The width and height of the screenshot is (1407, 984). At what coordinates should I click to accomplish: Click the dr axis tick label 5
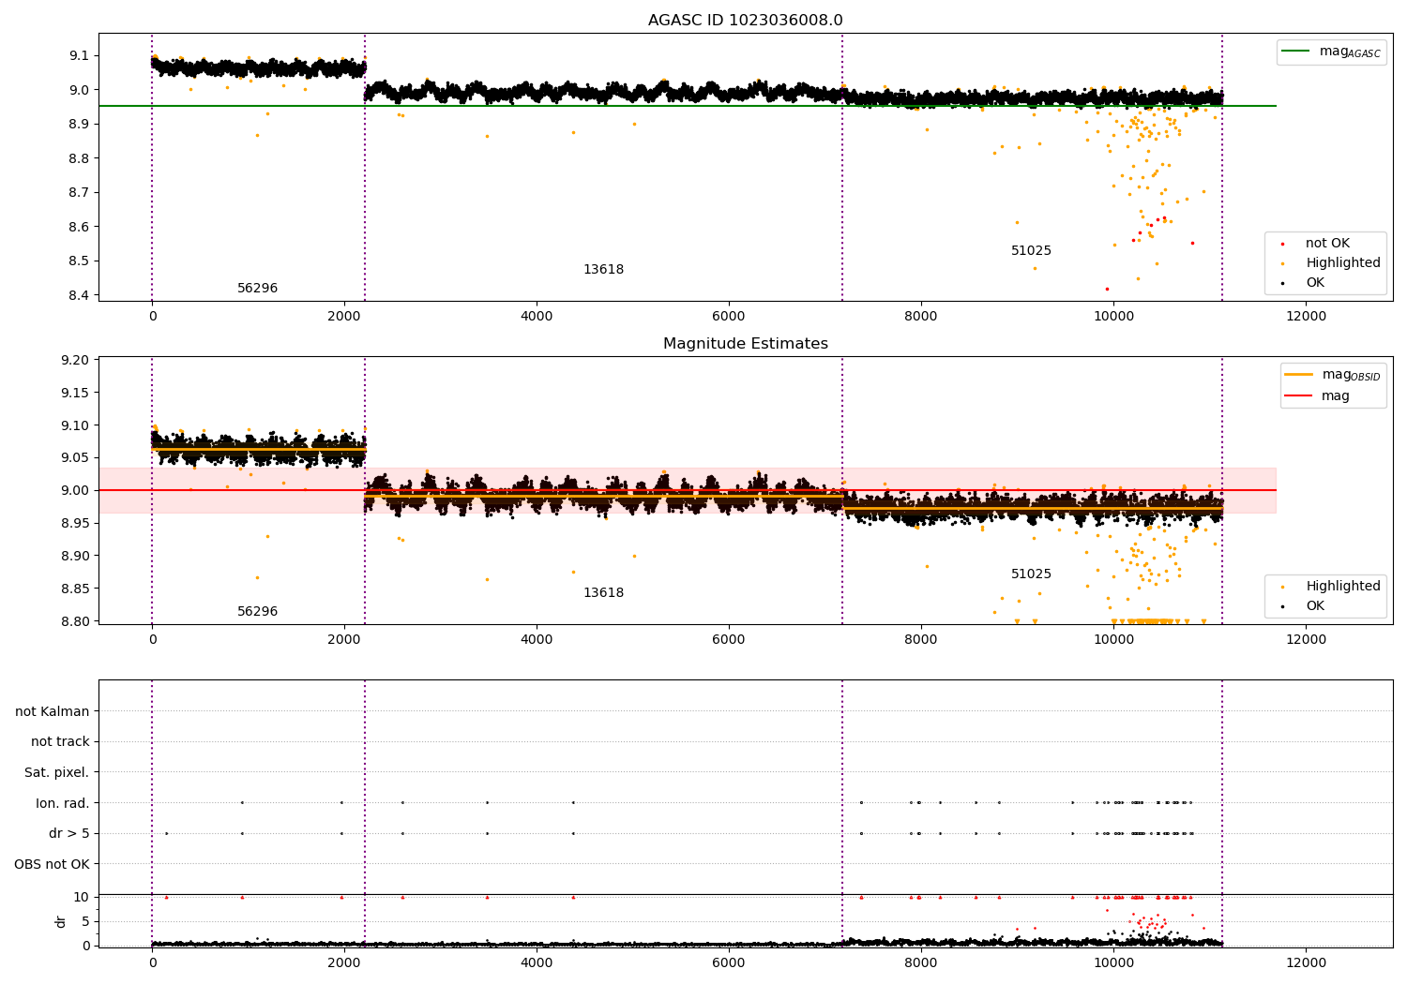(x=85, y=921)
